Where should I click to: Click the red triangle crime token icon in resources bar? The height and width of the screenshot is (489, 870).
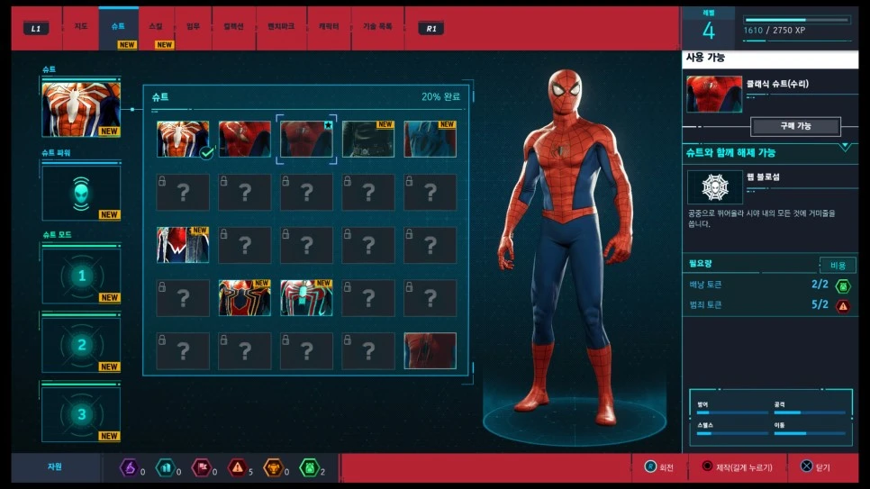click(238, 468)
